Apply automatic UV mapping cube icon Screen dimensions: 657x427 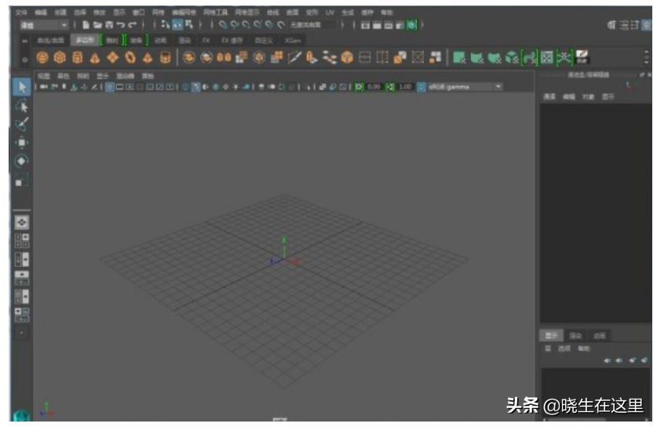512,57
